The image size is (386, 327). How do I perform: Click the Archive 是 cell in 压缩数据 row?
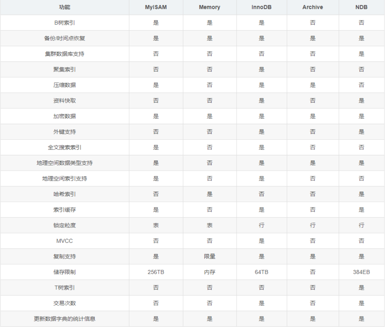pos(312,85)
